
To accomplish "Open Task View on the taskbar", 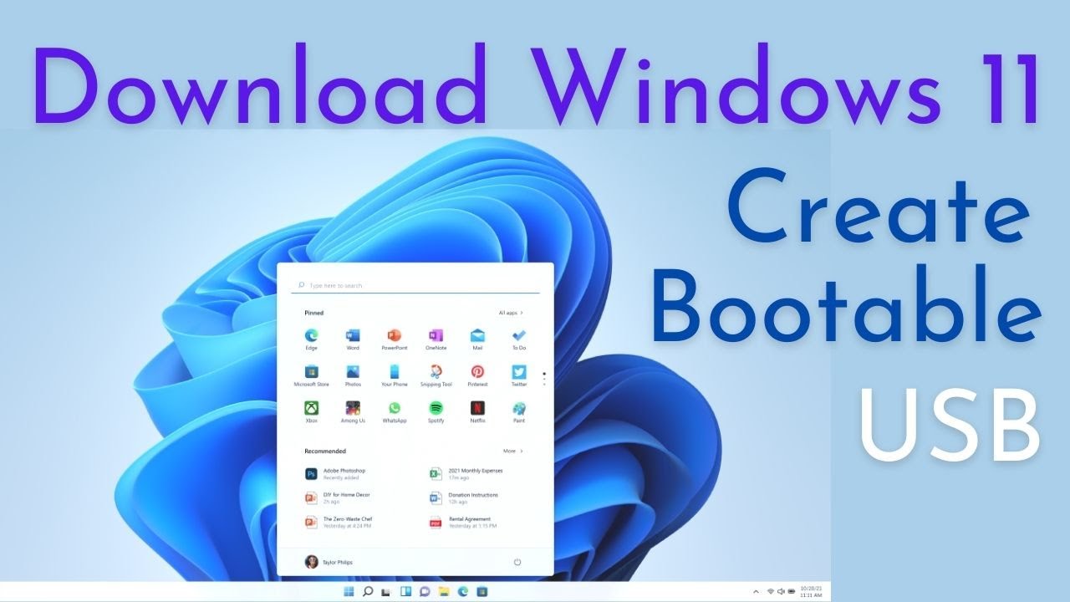I will click(x=387, y=592).
